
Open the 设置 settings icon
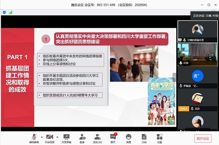pos(160,137)
